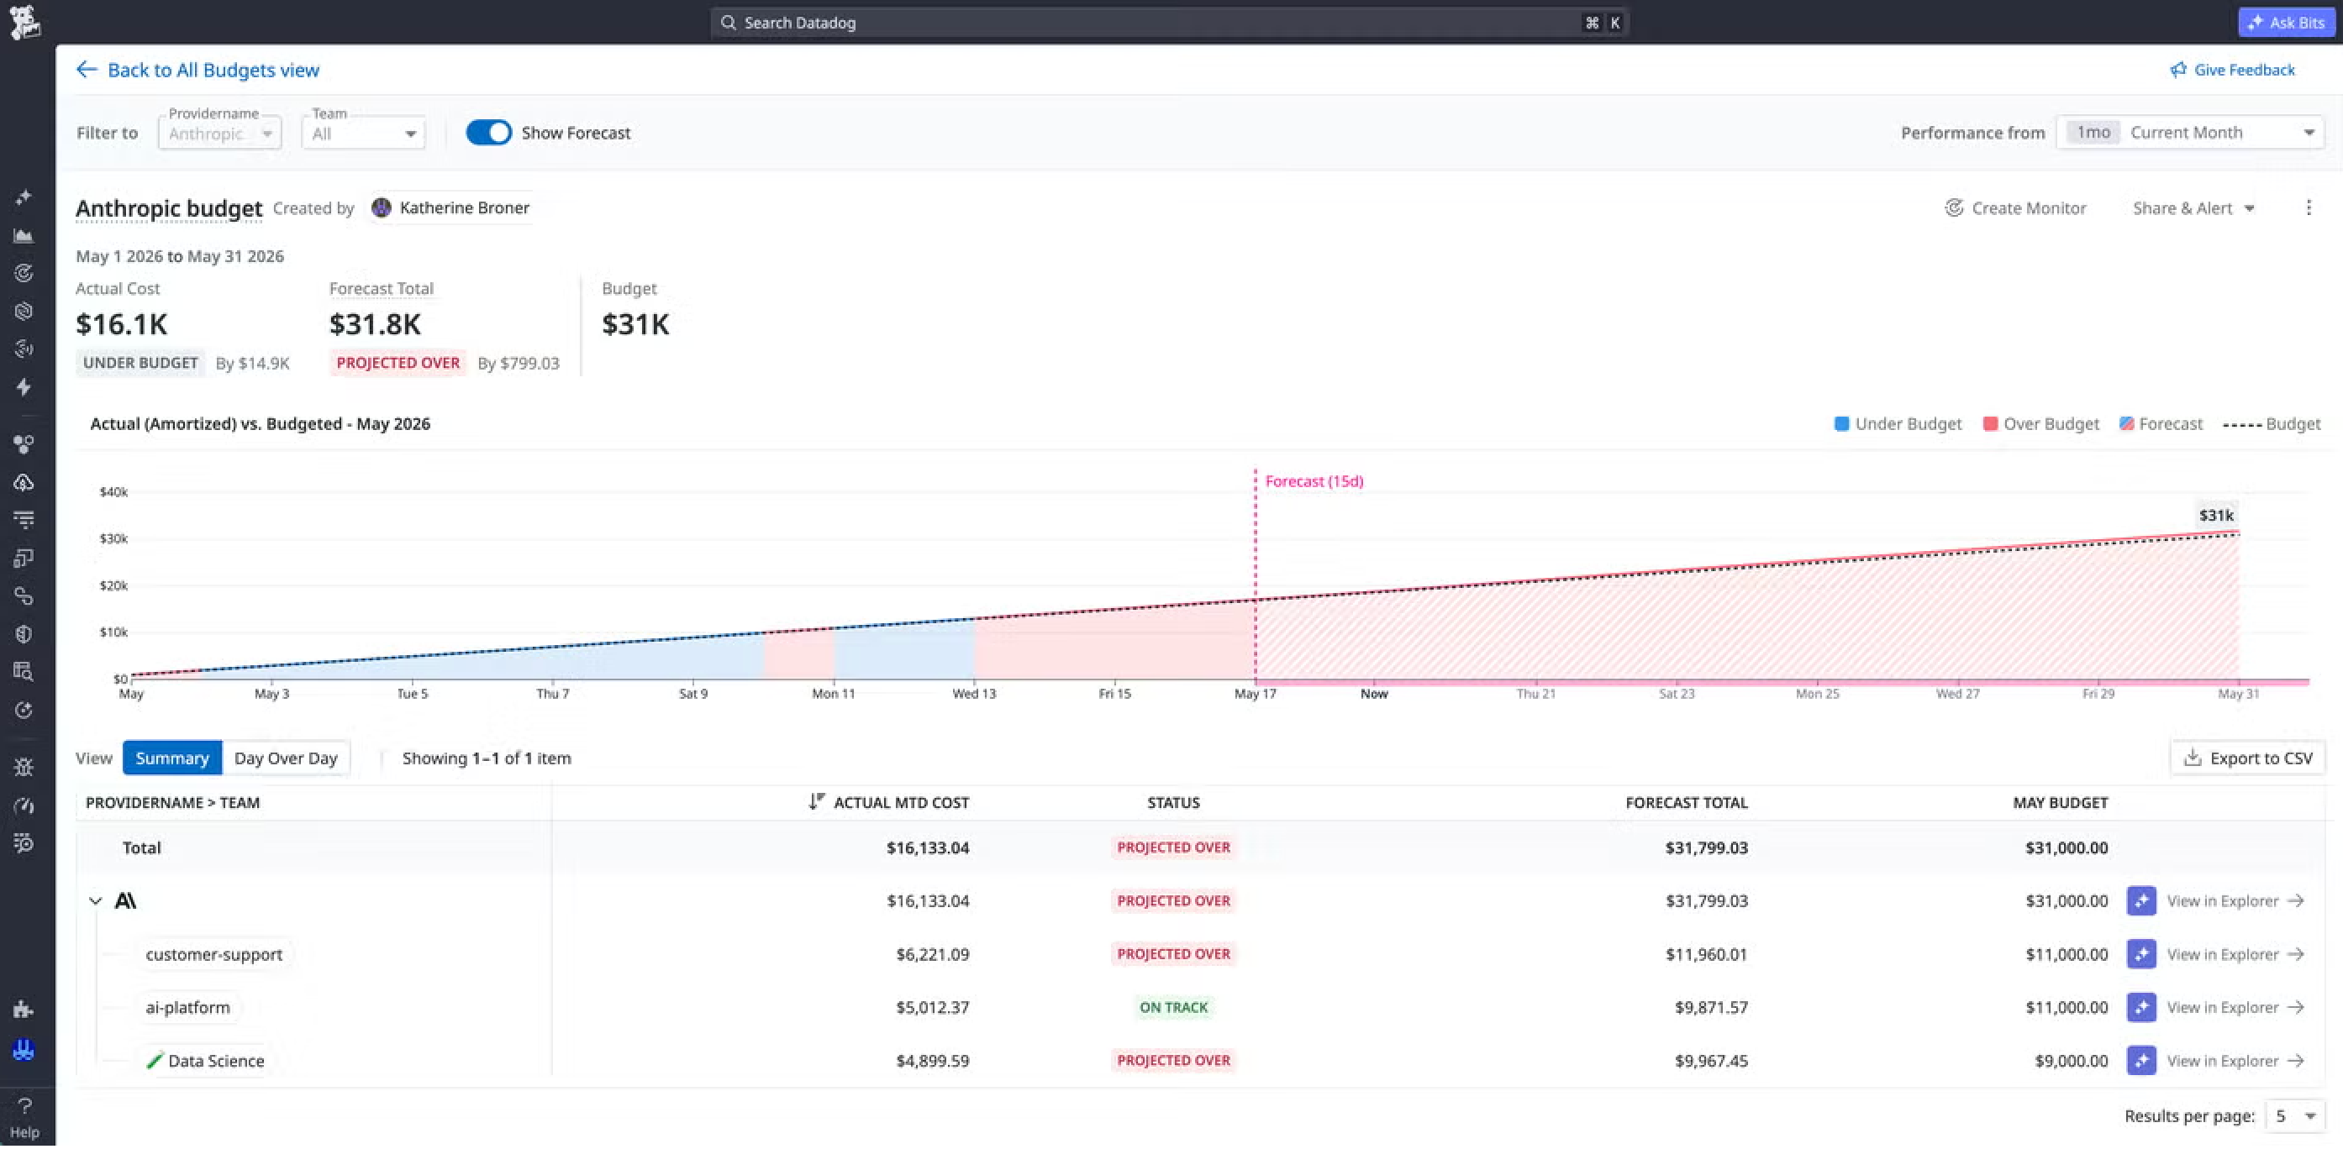Click the ai-platform team tag

coord(187,1007)
